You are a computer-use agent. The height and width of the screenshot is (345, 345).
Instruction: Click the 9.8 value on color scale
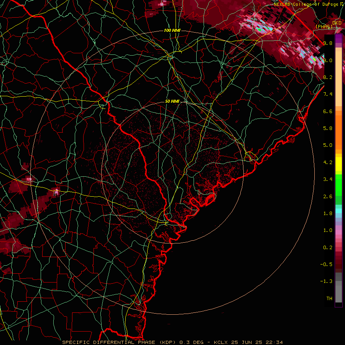click(328, 43)
